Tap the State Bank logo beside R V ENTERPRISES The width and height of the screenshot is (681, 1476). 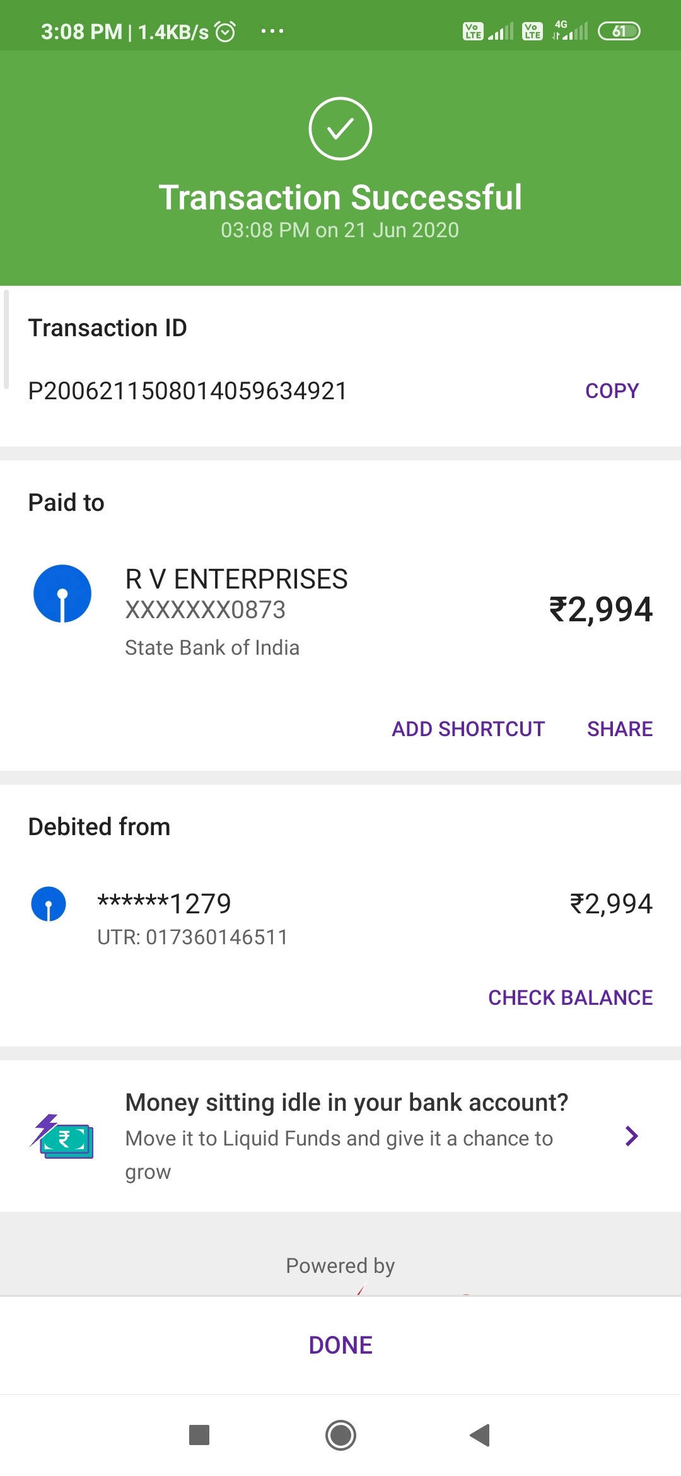(62, 594)
